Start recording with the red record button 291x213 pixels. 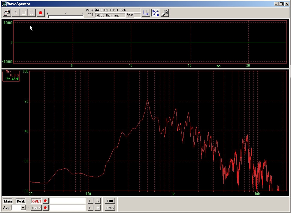tap(40, 13)
